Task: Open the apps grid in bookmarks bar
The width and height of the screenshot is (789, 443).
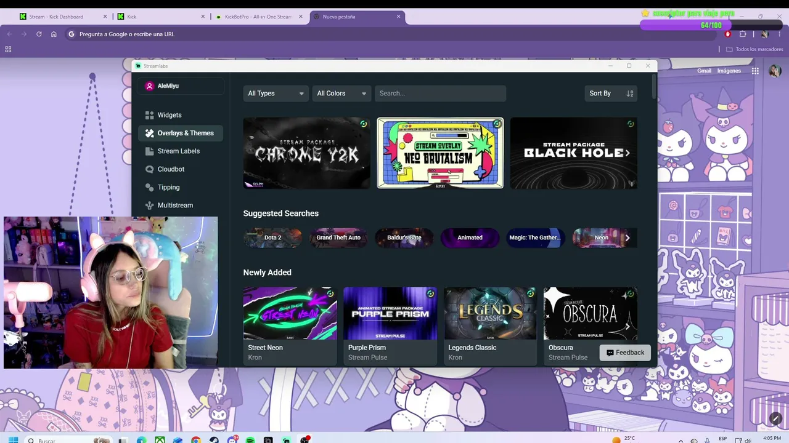Action: point(8,49)
